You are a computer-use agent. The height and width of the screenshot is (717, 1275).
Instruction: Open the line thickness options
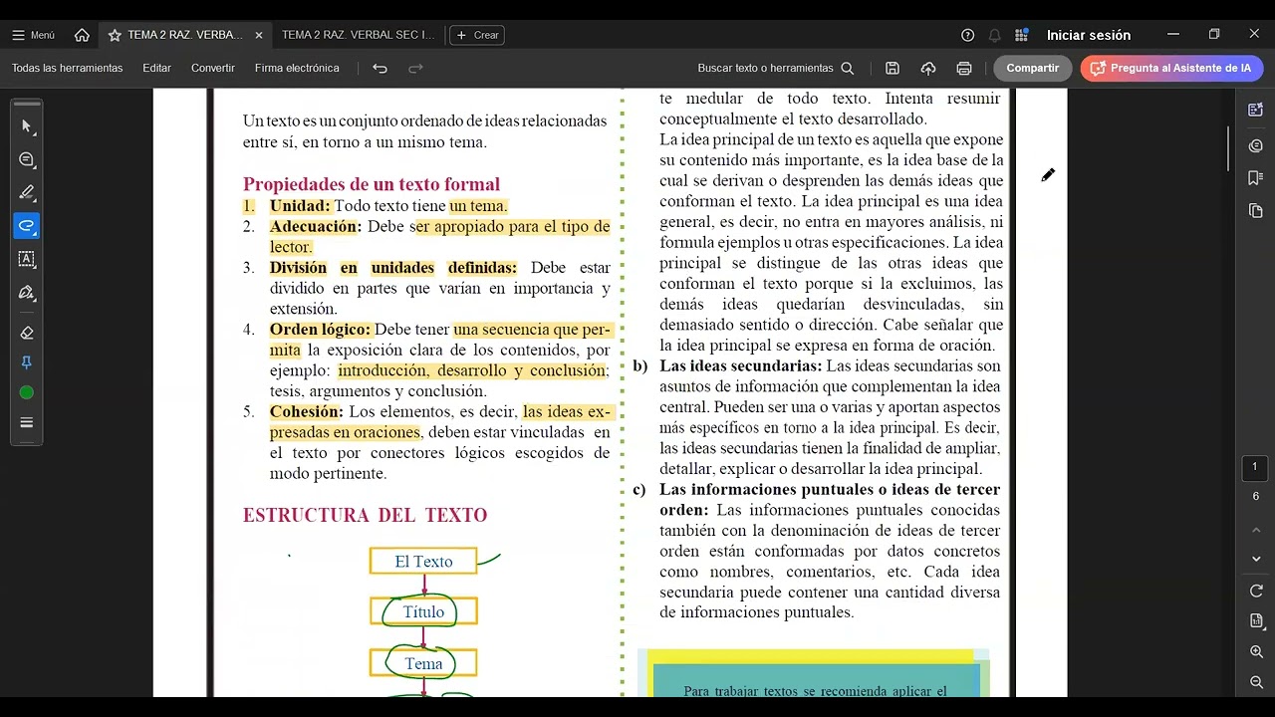click(x=27, y=422)
